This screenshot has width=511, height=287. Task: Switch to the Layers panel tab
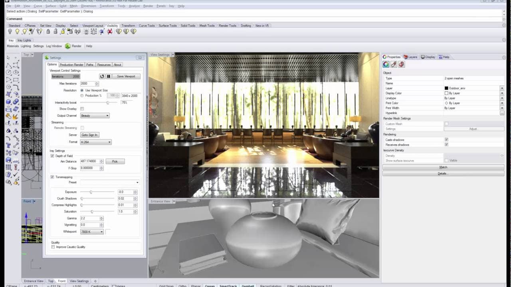coord(410,57)
